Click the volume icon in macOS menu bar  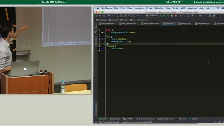(x=208, y=8)
